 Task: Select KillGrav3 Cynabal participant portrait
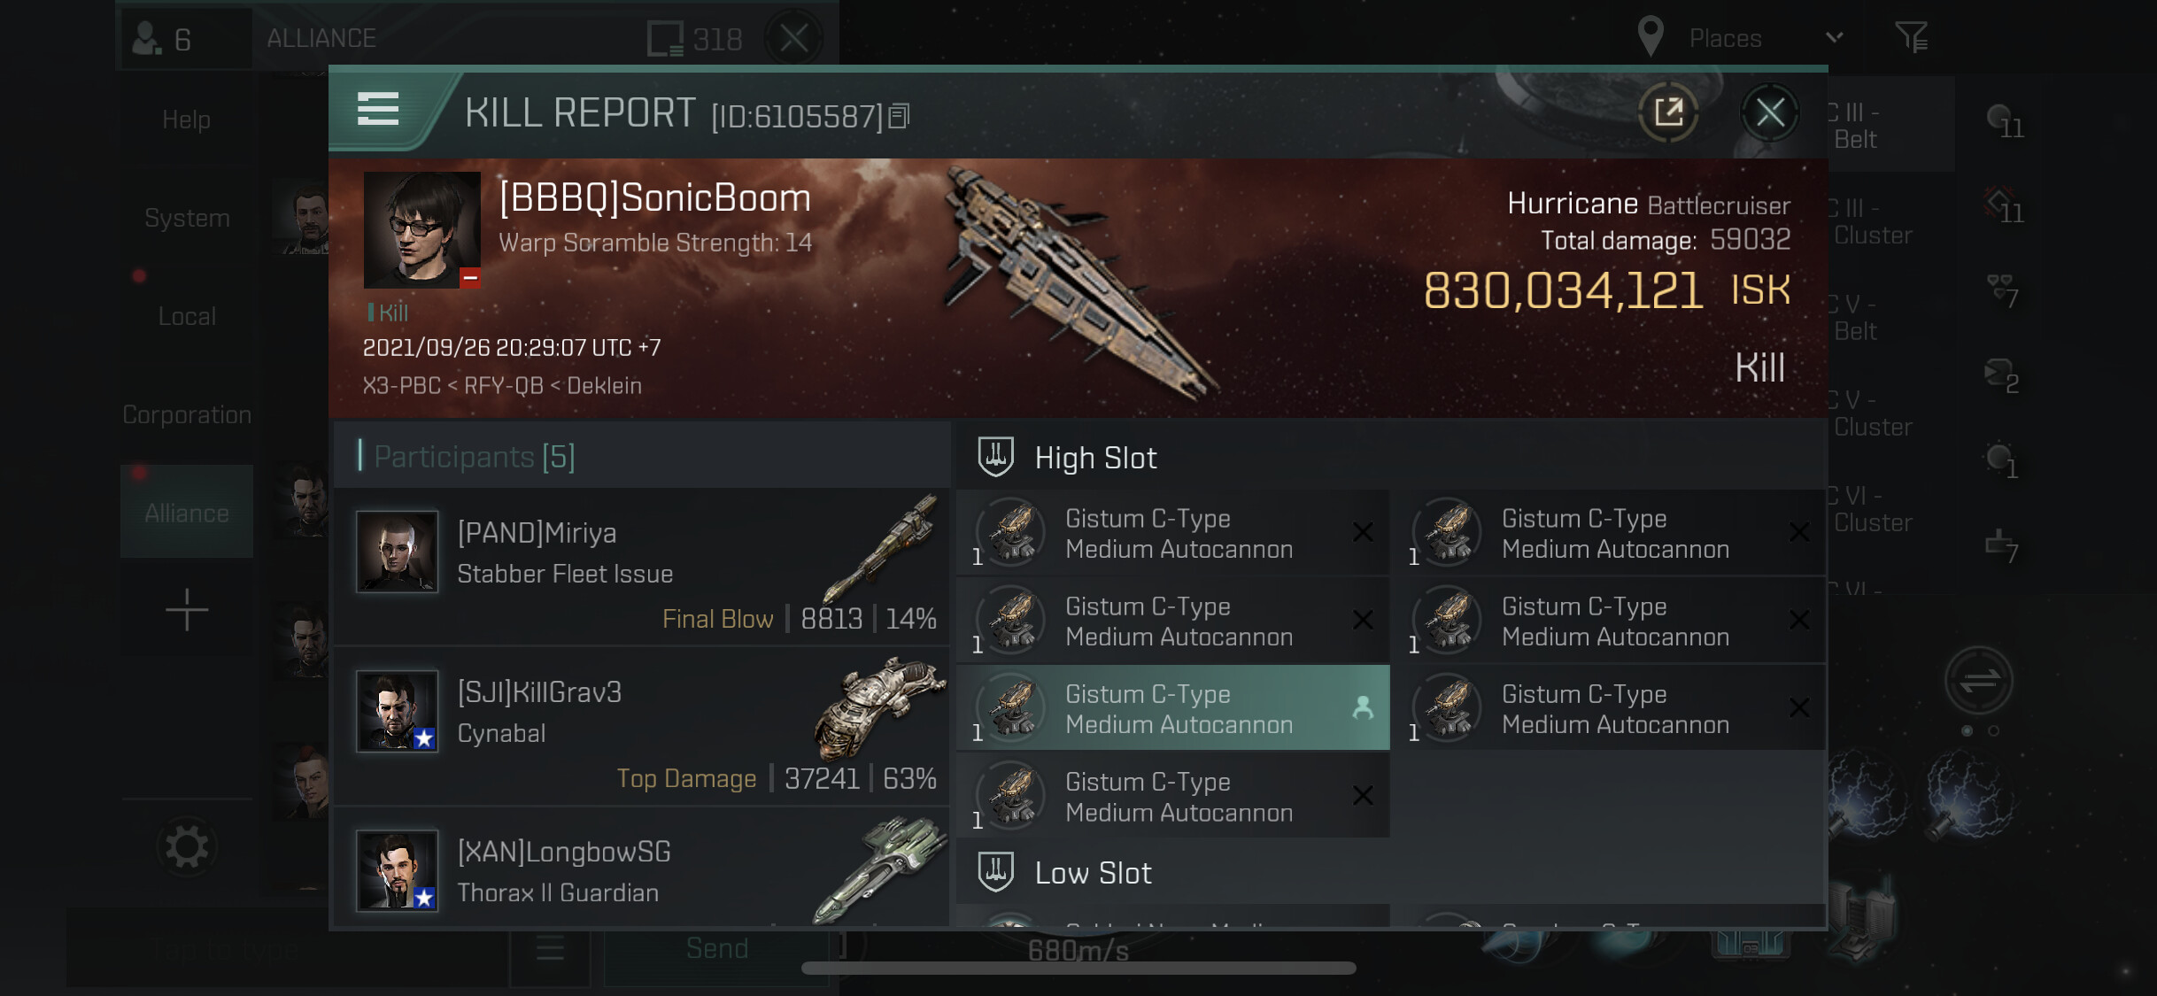click(397, 711)
